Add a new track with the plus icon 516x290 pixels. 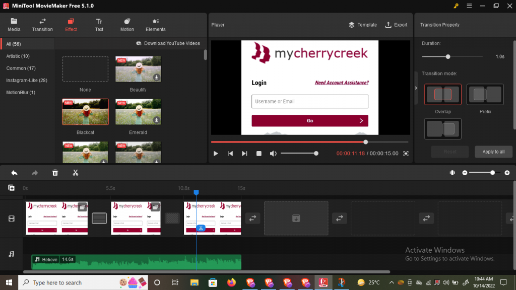(11, 188)
